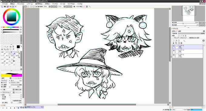Toggle the RGB slider panel icon
This screenshot has width=206, height=111.
5,6
